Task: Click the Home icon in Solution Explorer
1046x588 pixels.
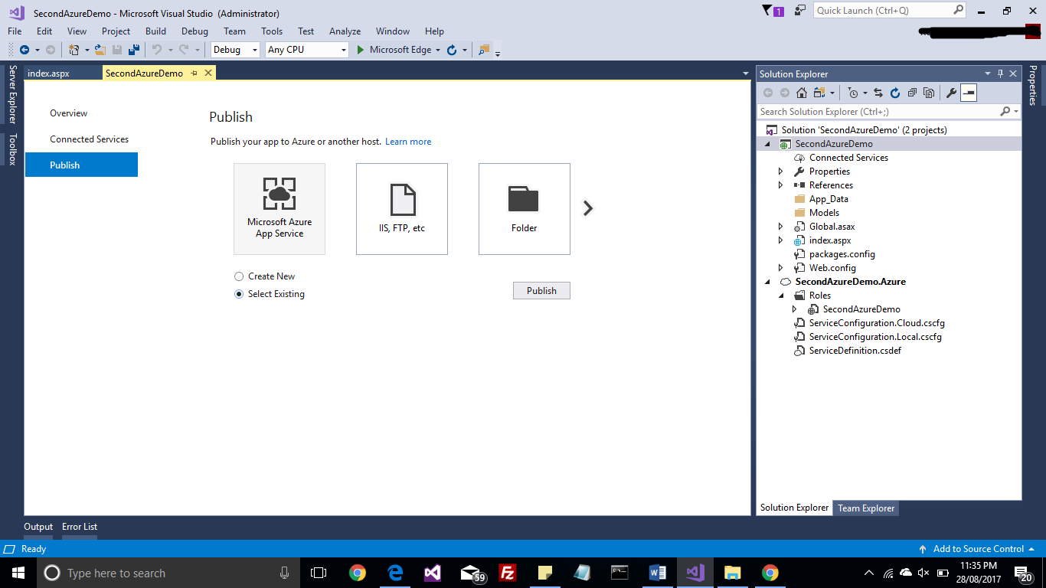Action: [802, 93]
